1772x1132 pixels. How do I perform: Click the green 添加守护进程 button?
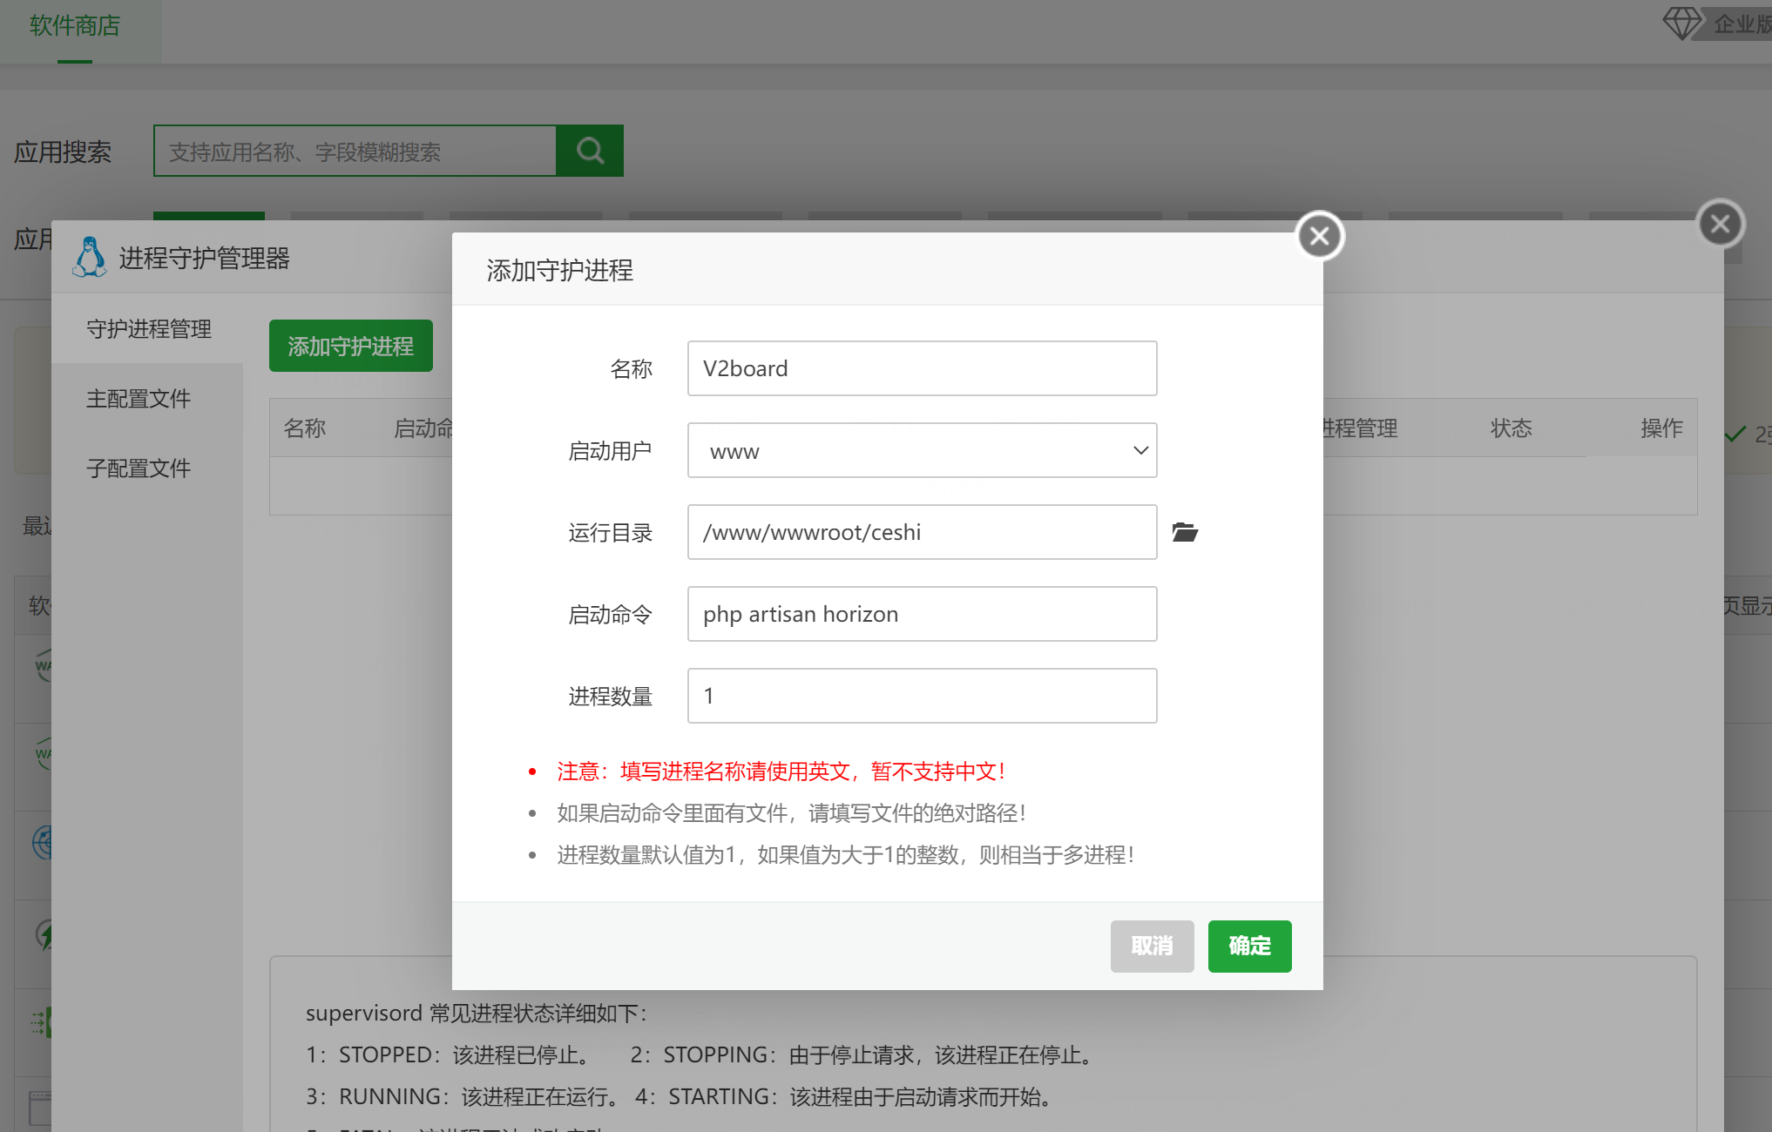pos(350,347)
